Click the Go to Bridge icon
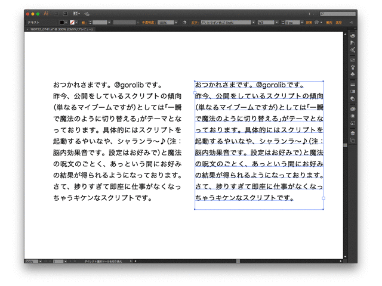382x286 pixels. 56,14
